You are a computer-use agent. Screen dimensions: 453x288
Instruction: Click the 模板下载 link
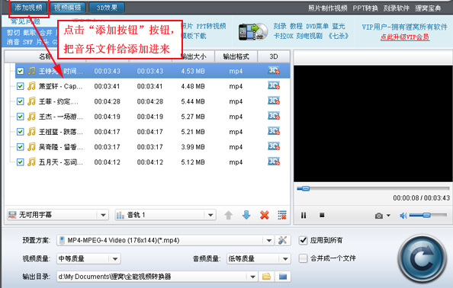tap(194, 36)
